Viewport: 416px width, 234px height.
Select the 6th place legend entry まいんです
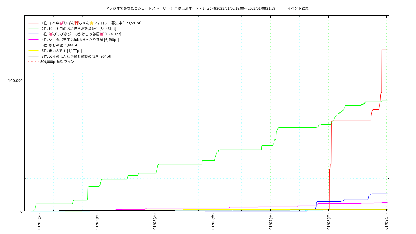tap(61, 51)
